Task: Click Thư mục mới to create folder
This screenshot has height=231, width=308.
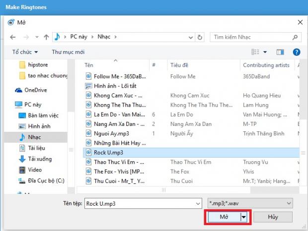Action: (68, 52)
